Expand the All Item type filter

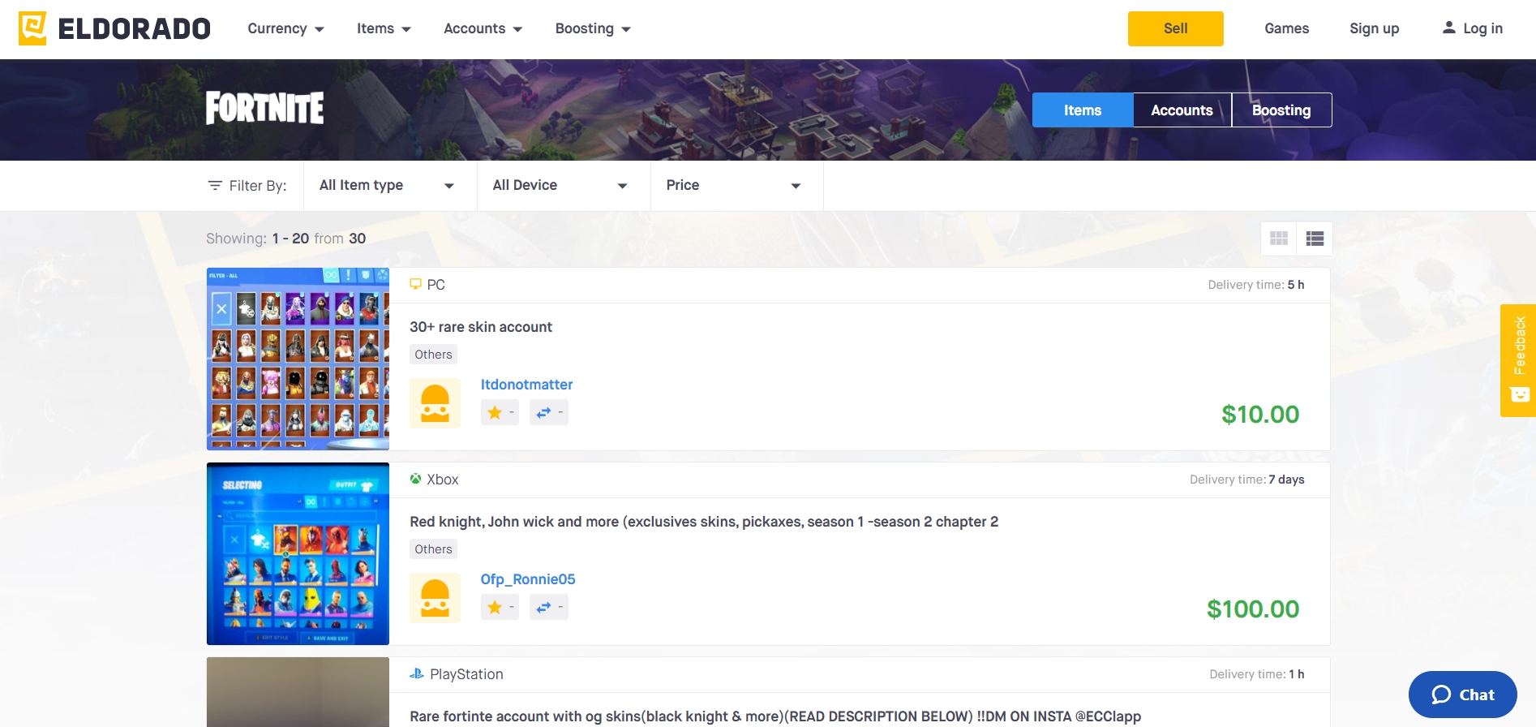390,186
